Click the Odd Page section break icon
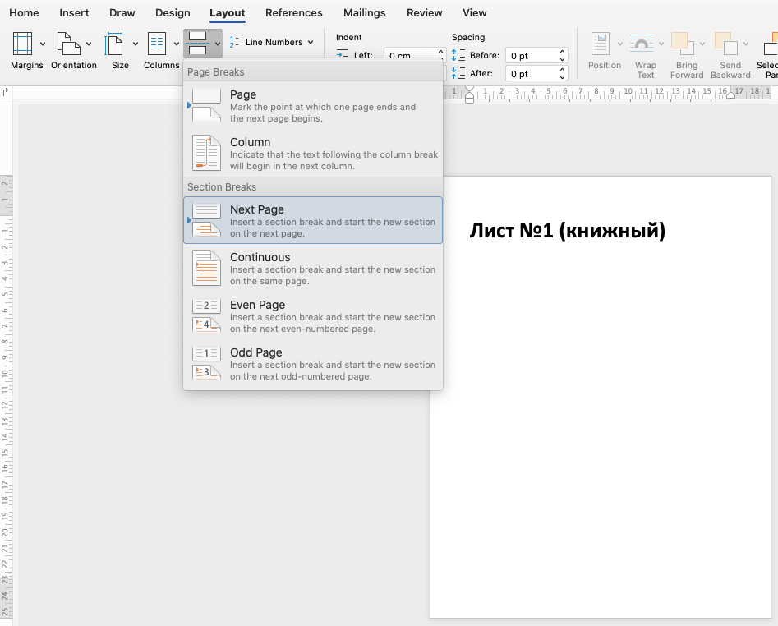This screenshot has width=778, height=626. coord(206,363)
